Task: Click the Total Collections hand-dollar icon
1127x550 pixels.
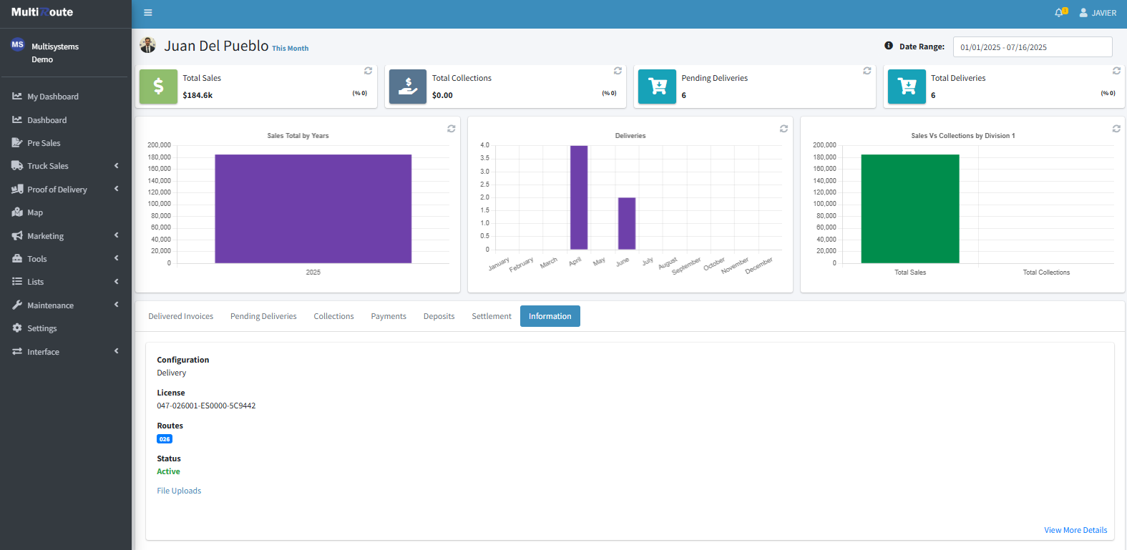Action: pyautogui.click(x=408, y=87)
